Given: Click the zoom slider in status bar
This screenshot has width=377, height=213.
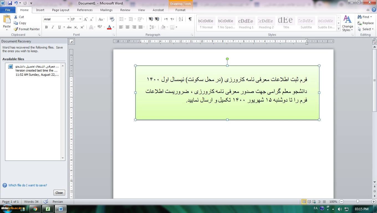Looking at the screenshot, I should 358,202.
